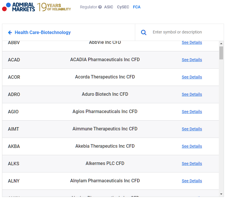Screen dimensions: 226x199
Task: Click the magnifying glass search icon
Action: [144, 32]
